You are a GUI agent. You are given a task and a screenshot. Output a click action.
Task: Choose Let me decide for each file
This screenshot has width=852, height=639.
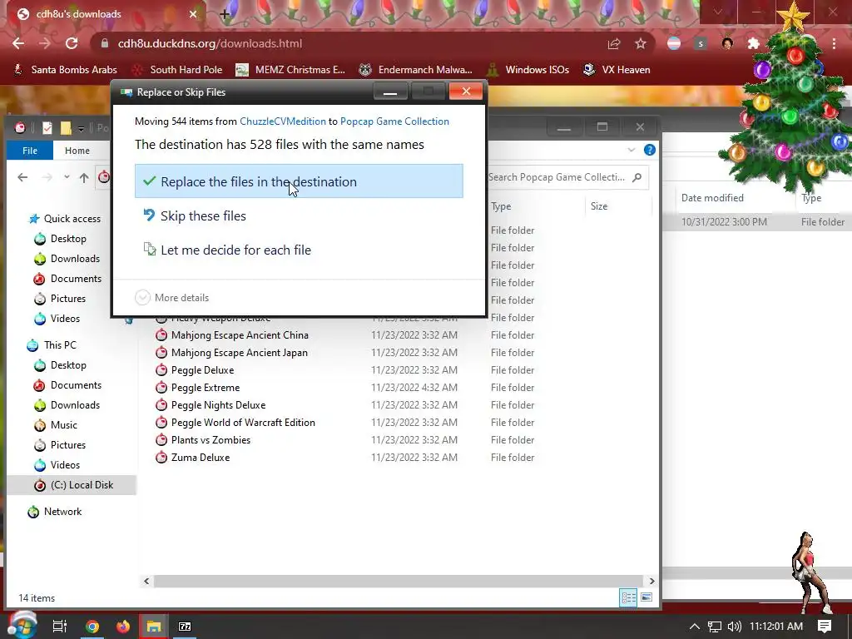(x=299, y=250)
